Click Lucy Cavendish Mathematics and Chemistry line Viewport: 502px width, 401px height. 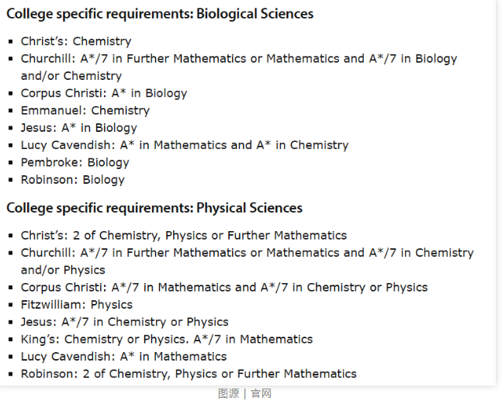click(185, 145)
